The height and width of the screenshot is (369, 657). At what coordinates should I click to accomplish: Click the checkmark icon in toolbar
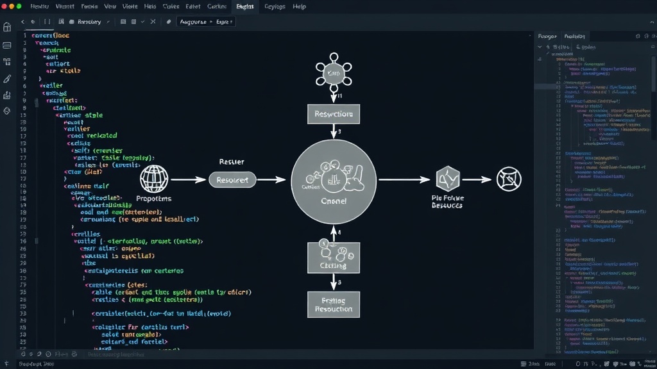pos(143,22)
